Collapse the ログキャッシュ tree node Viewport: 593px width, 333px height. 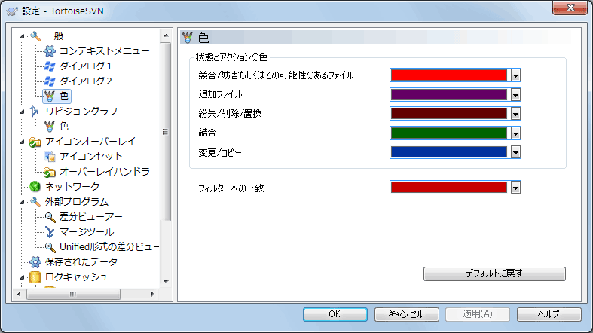[x=22, y=277]
